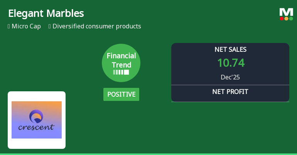This screenshot has width=297, height=155.
Task: Click the orange dot under M logo
Action: click(286, 18)
